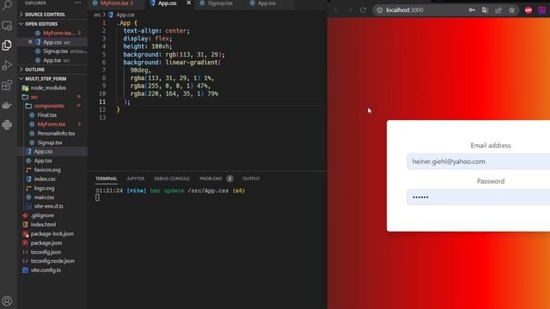Open the Accounts icon in activity bar
The width and height of the screenshot is (550, 309).
[7, 301]
